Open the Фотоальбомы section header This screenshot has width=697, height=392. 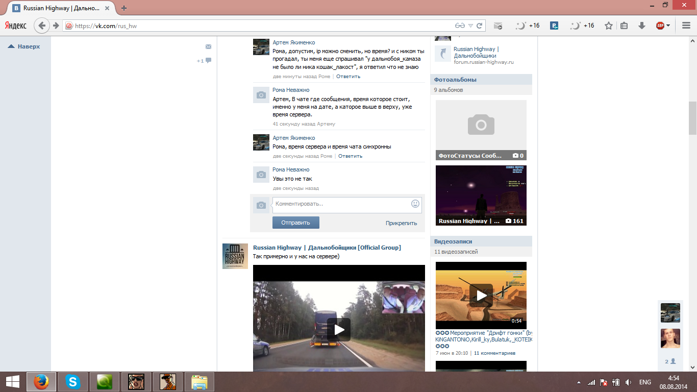click(x=455, y=80)
